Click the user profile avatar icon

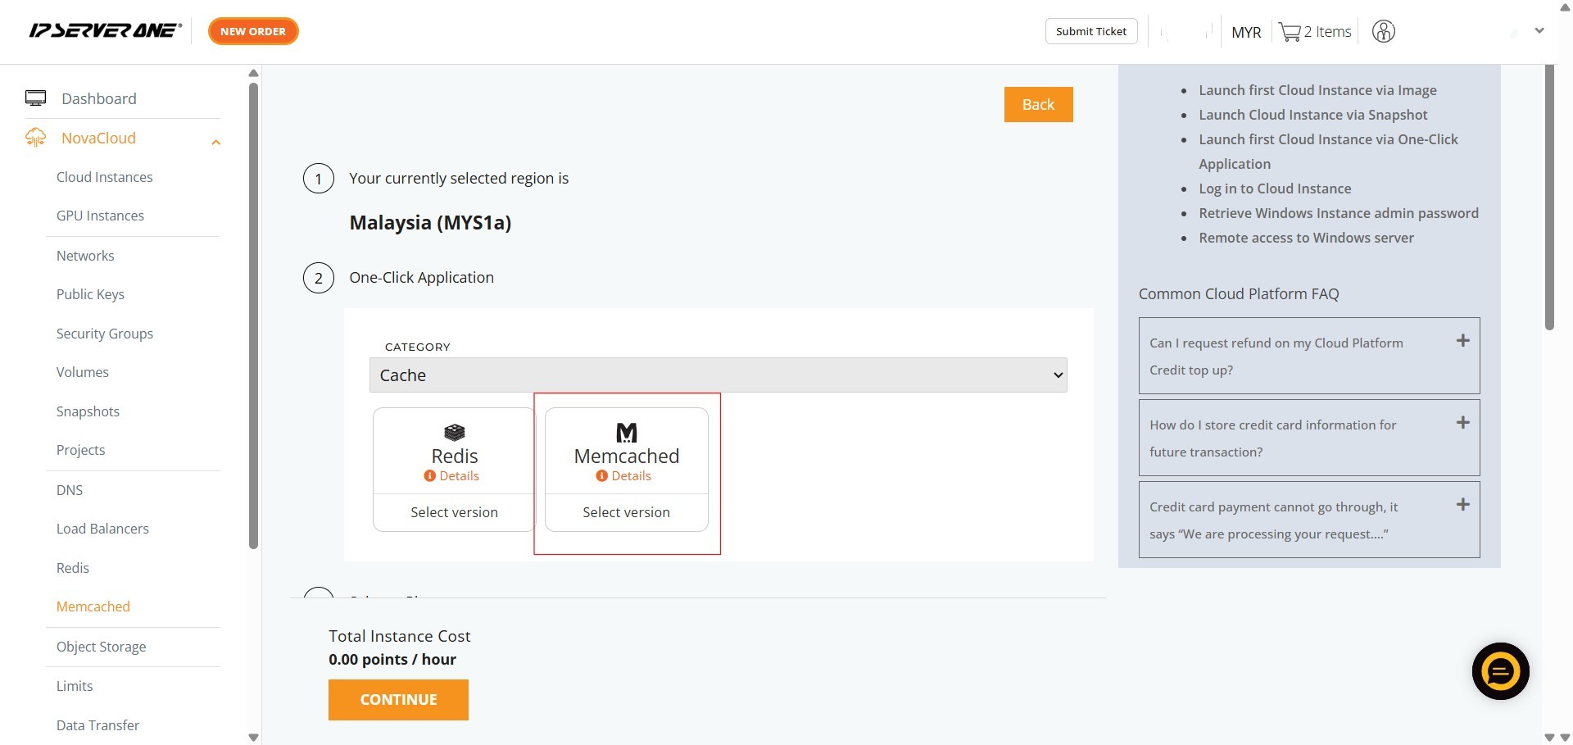tap(1383, 32)
